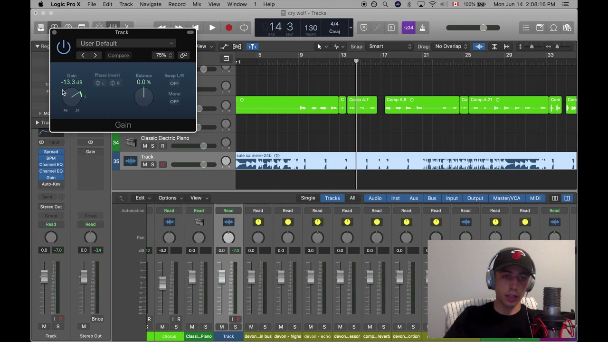Click the audio waveform icon of track 35
The height and width of the screenshot is (342, 608).
[x=131, y=161]
